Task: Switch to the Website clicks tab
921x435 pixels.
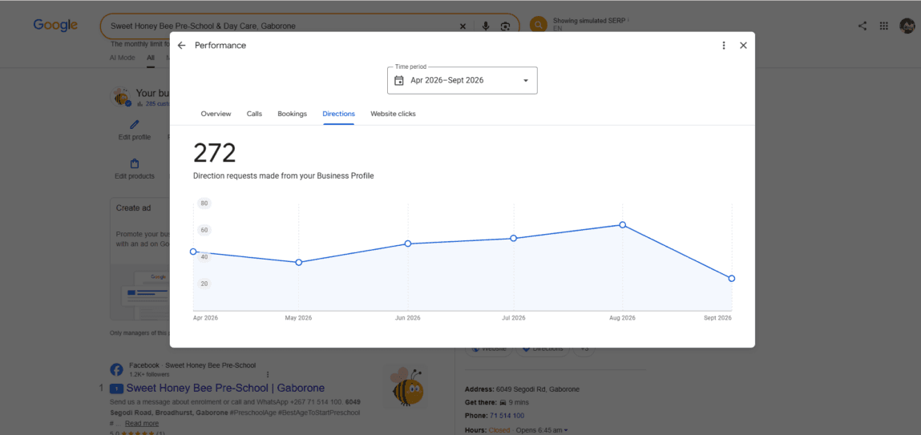Action: coord(393,114)
